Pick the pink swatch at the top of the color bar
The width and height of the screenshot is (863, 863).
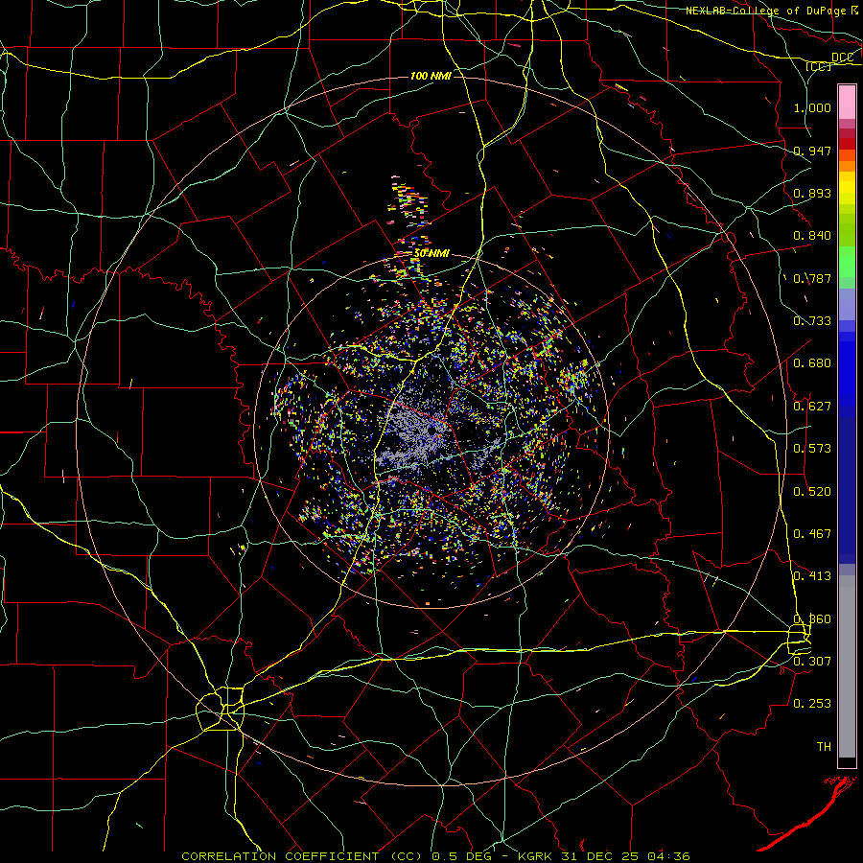pyautogui.click(x=847, y=103)
